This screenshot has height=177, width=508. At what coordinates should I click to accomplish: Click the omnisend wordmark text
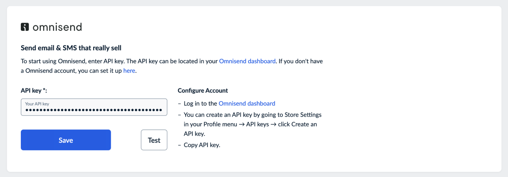point(57,27)
